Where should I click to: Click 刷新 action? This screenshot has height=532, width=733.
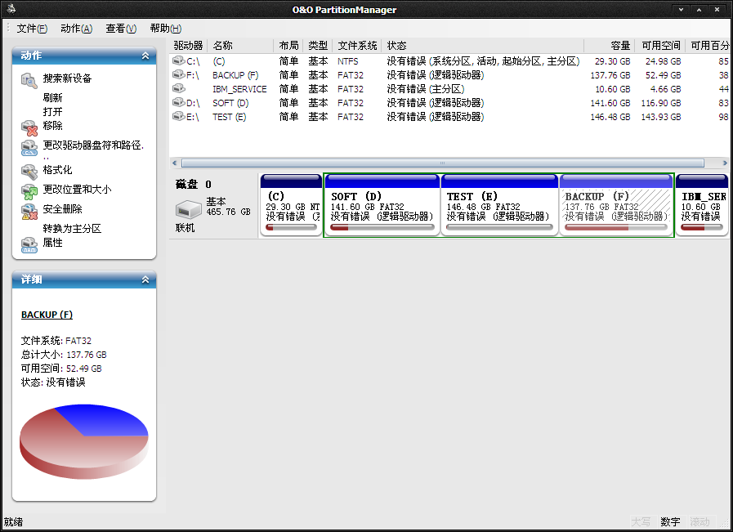(x=52, y=98)
